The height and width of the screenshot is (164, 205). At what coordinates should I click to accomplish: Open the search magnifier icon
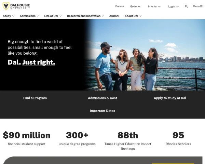click(x=187, y=6)
